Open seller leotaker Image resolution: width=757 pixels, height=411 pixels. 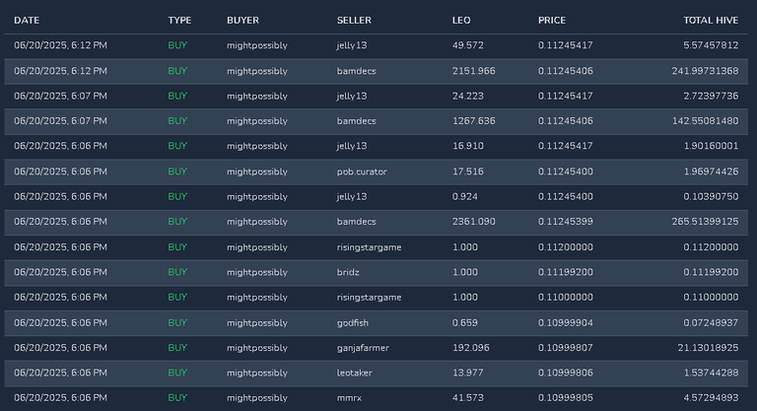(x=355, y=373)
